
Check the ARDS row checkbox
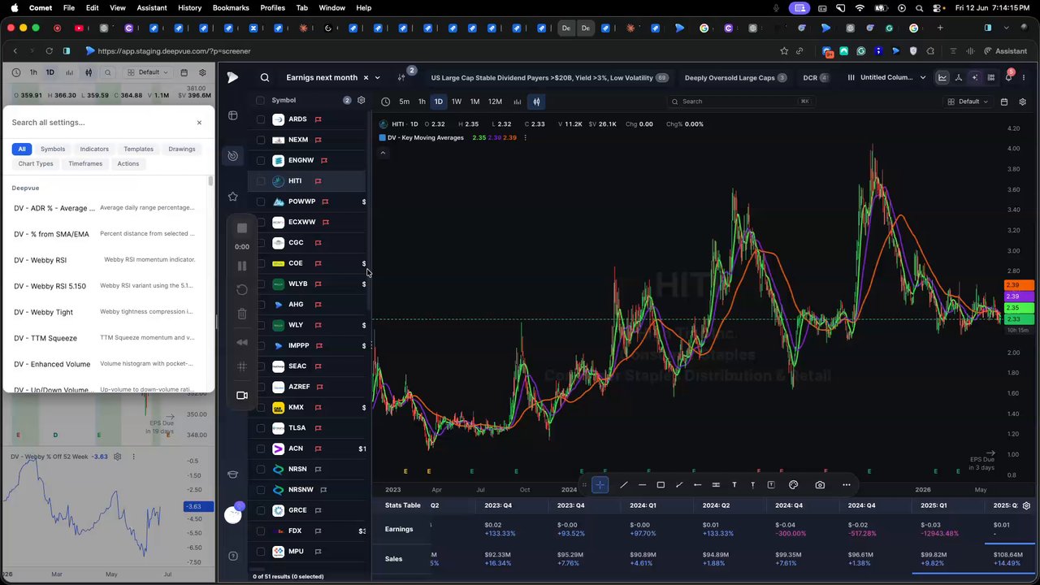261,119
